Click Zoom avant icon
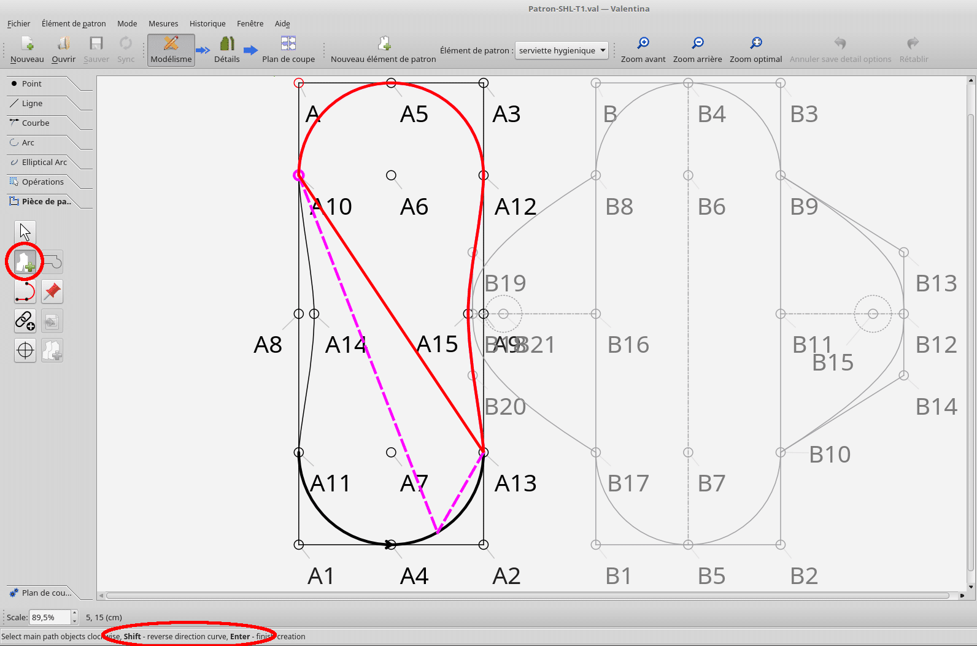977x646 pixels. pos(643,50)
